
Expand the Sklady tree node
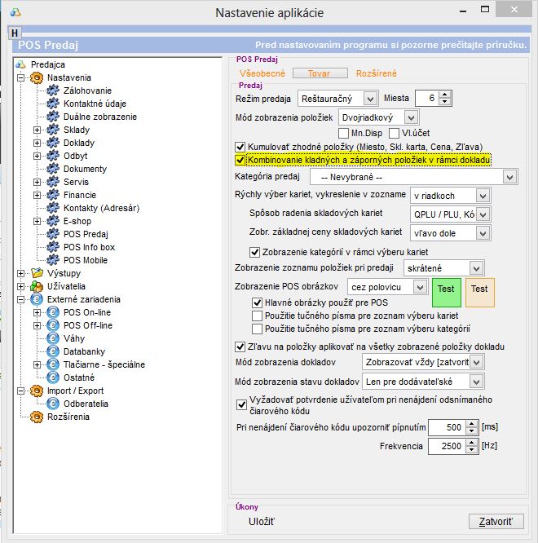tap(37, 130)
